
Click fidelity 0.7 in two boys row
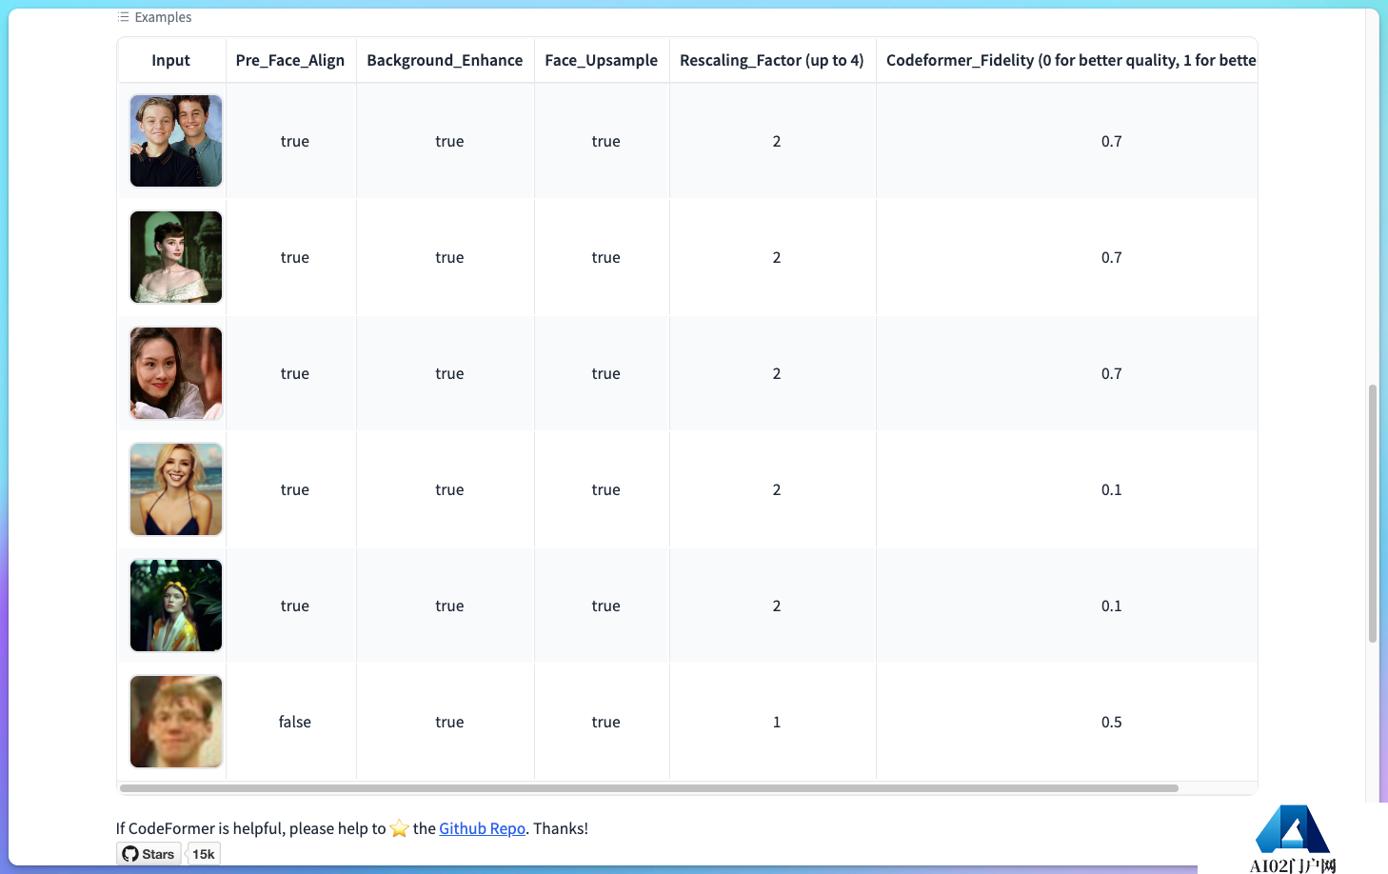[x=1112, y=141]
